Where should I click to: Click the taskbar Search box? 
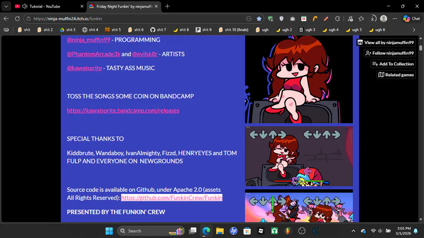tap(151, 231)
